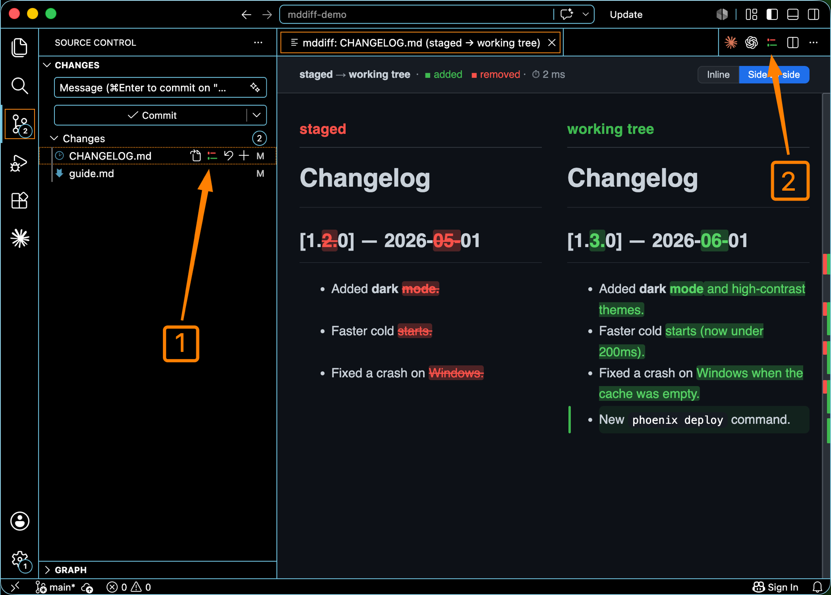Publish changes cloud icon in status bar

tap(87, 587)
